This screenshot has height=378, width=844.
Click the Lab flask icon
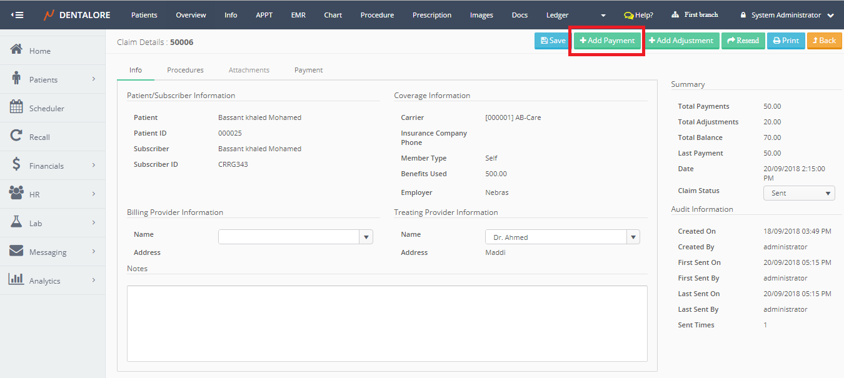tap(17, 222)
